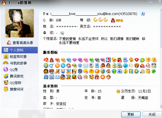Open 与我的故事 section
Screen dimensions: 162x118
(20, 63)
